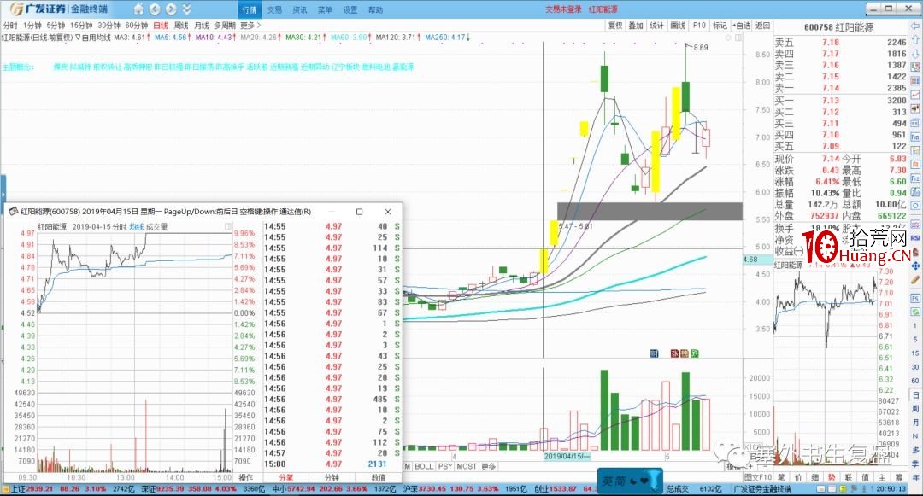Expand 更多 indicators list
This screenshot has height=496, width=923.
point(489,466)
